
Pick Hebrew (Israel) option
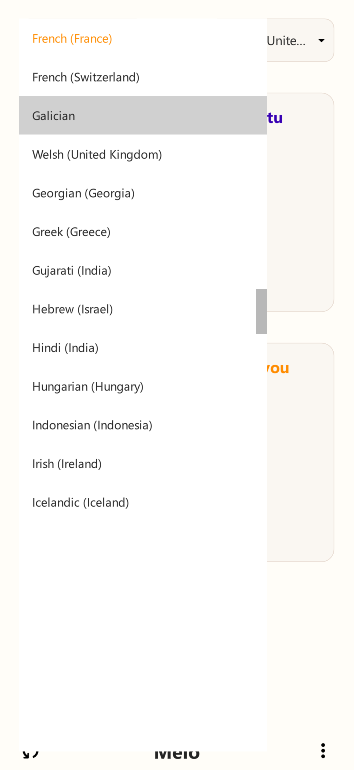[143, 309]
